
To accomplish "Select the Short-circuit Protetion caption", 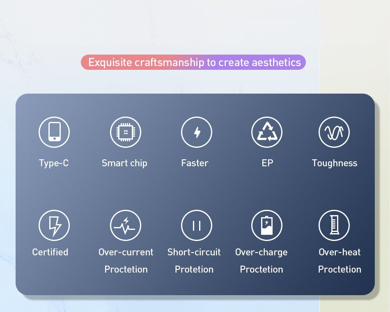I will pyautogui.click(x=194, y=261).
